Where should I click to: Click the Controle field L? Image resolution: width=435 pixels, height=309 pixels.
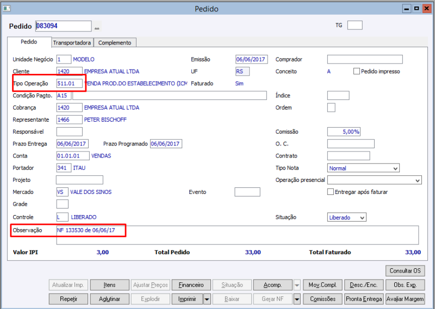tap(63, 217)
